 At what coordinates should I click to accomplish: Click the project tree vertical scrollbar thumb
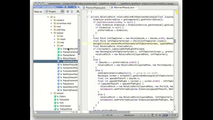click(x=79, y=47)
